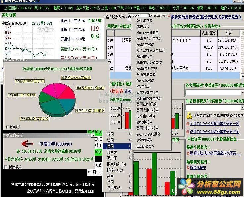
Task: Expand the 马来西亚 submenu
Action: tap(117, 188)
